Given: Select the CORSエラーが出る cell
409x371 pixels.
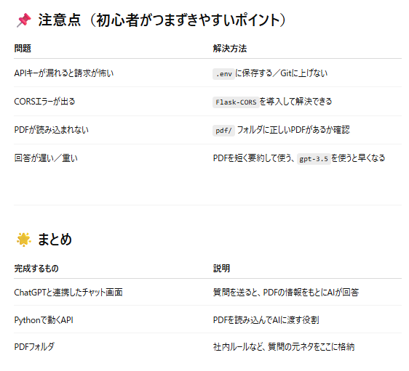Looking at the screenshot, I should pyautogui.click(x=44, y=101).
